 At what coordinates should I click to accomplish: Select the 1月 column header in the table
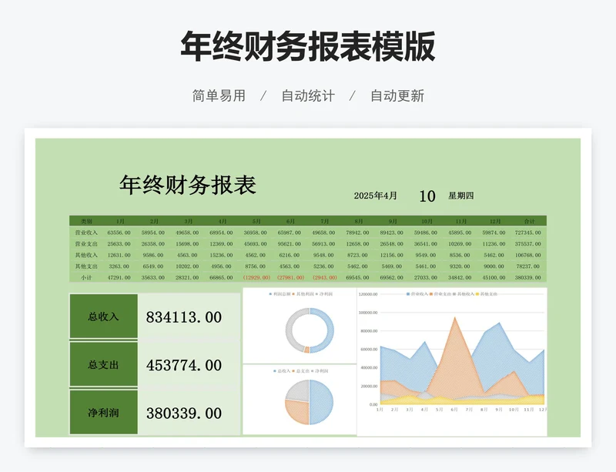[120, 221]
